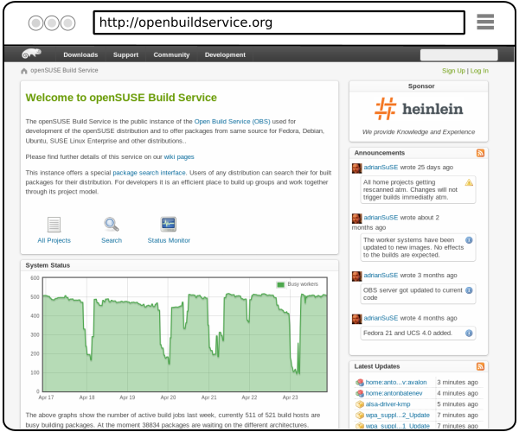This screenshot has width=519, height=432.
Task: Click adrianSuSE avatar on 2 months ago post
Action: (356, 218)
